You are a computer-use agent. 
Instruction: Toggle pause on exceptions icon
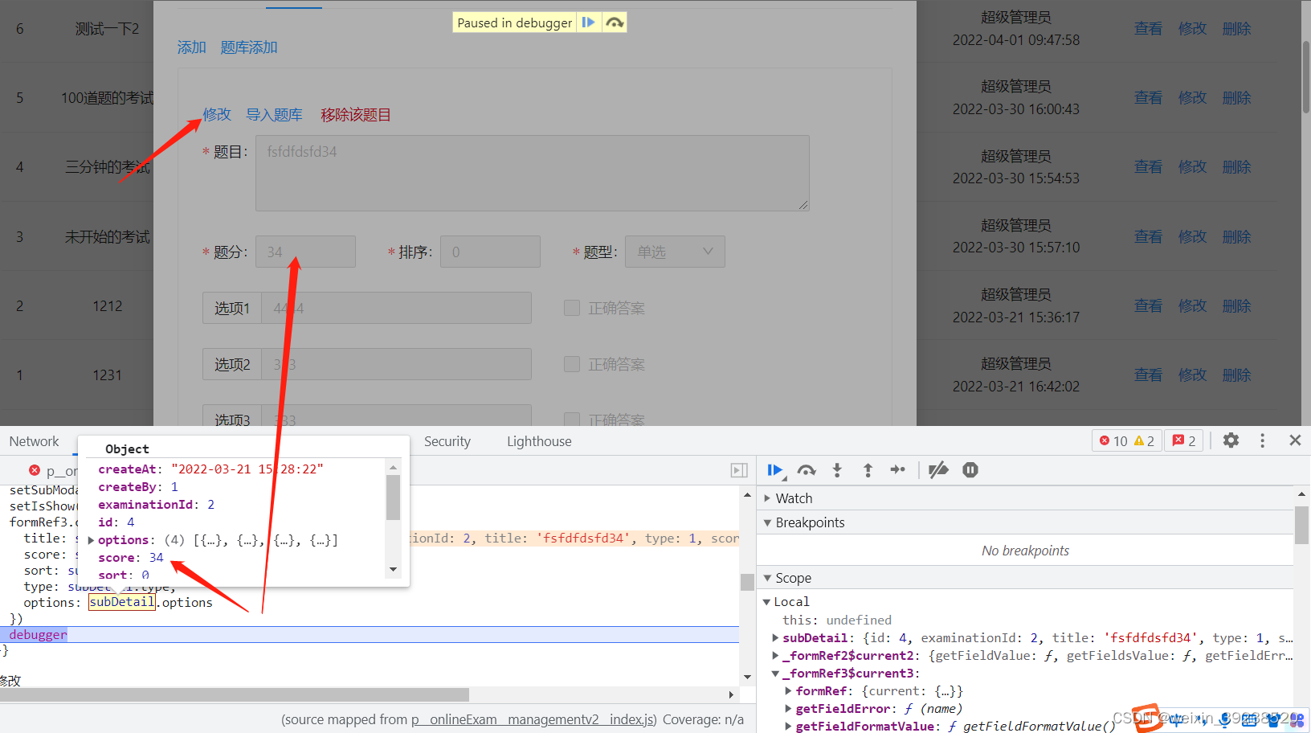tap(970, 470)
